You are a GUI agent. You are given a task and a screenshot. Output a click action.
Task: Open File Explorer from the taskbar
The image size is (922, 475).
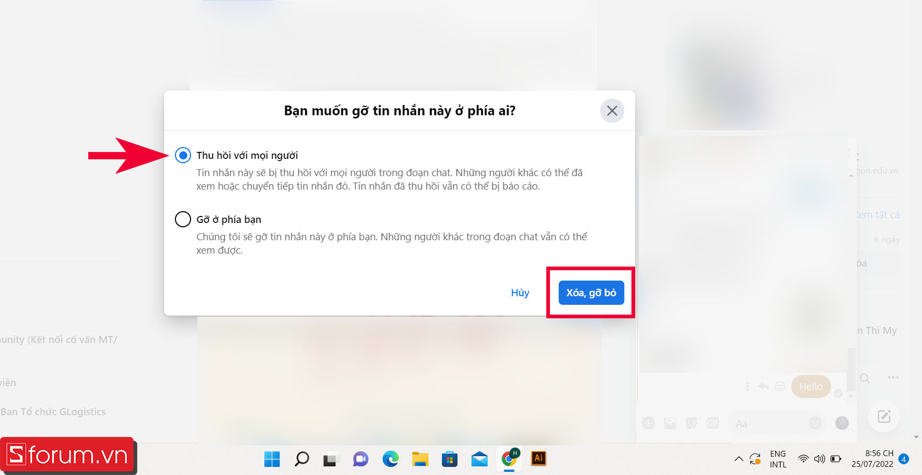[420, 459]
